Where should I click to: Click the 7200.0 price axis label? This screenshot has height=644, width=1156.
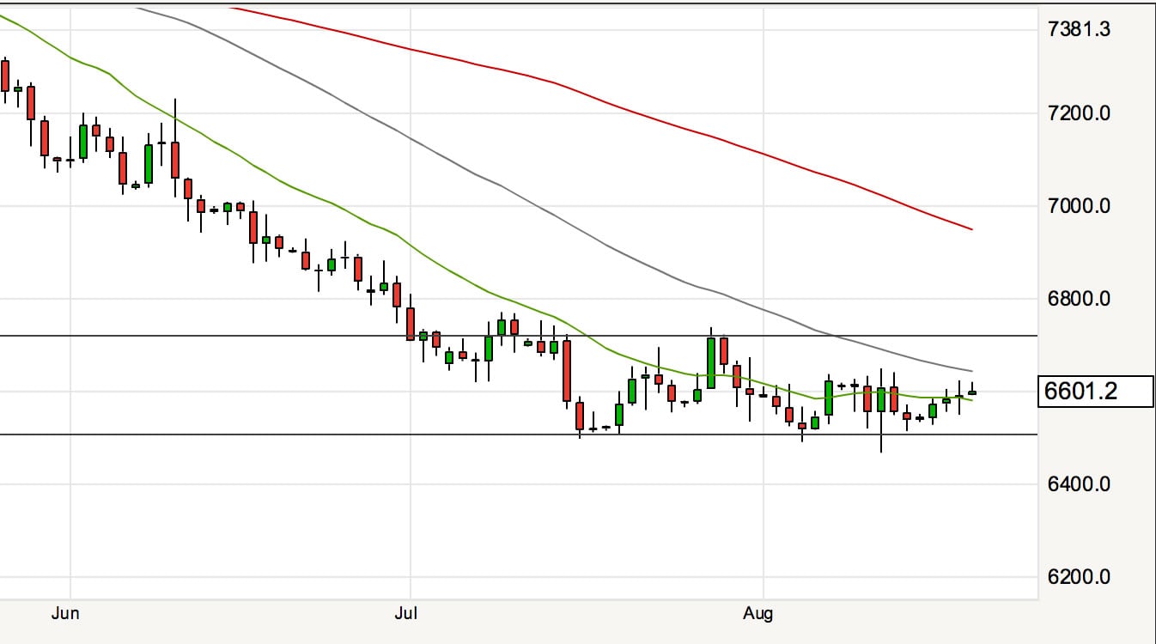[1079, 113]
